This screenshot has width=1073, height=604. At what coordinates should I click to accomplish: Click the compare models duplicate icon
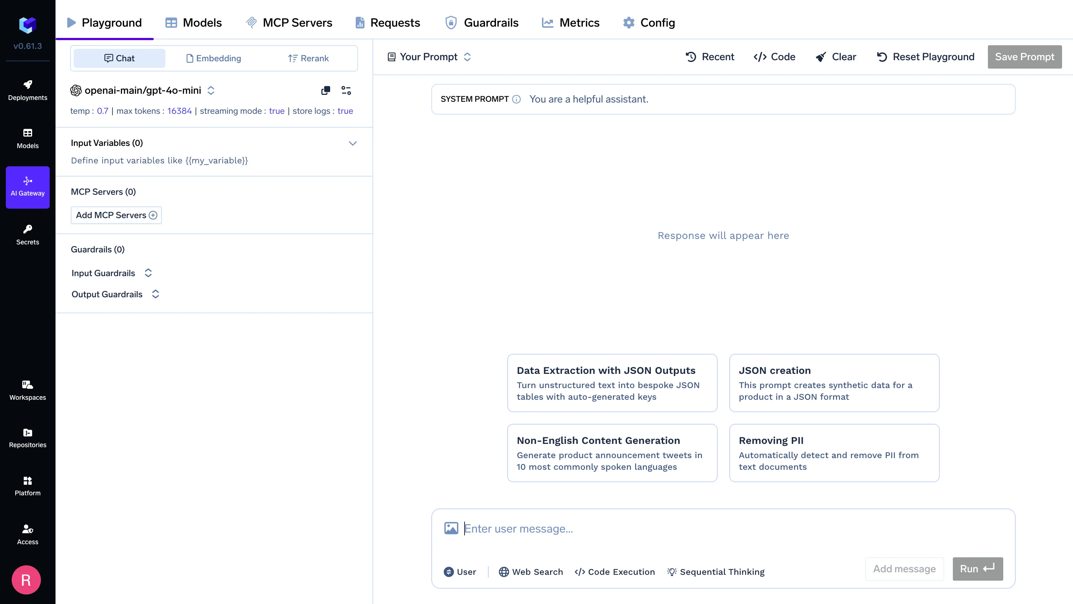tap(326, 90)
